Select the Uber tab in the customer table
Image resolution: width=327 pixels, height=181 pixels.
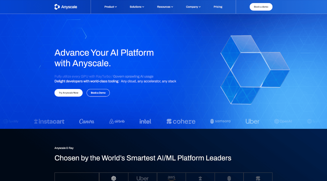click(142, 177)
